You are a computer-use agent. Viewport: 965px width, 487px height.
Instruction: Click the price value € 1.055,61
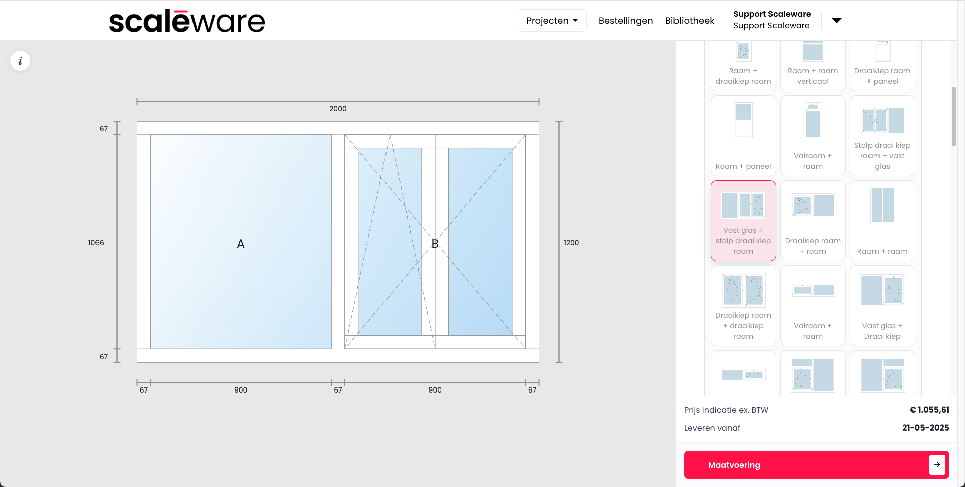[x=929, y=410]
